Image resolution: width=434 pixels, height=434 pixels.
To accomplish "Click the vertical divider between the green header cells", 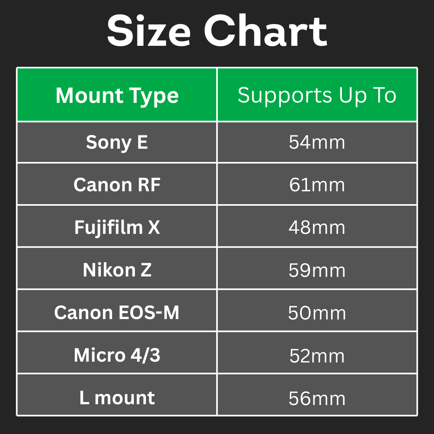I will tap(217, 95).
